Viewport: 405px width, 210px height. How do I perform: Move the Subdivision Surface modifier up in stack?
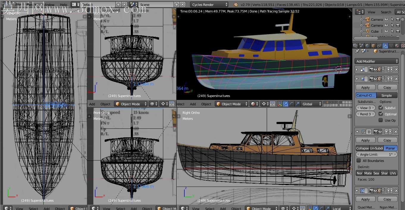pos(389,79)
